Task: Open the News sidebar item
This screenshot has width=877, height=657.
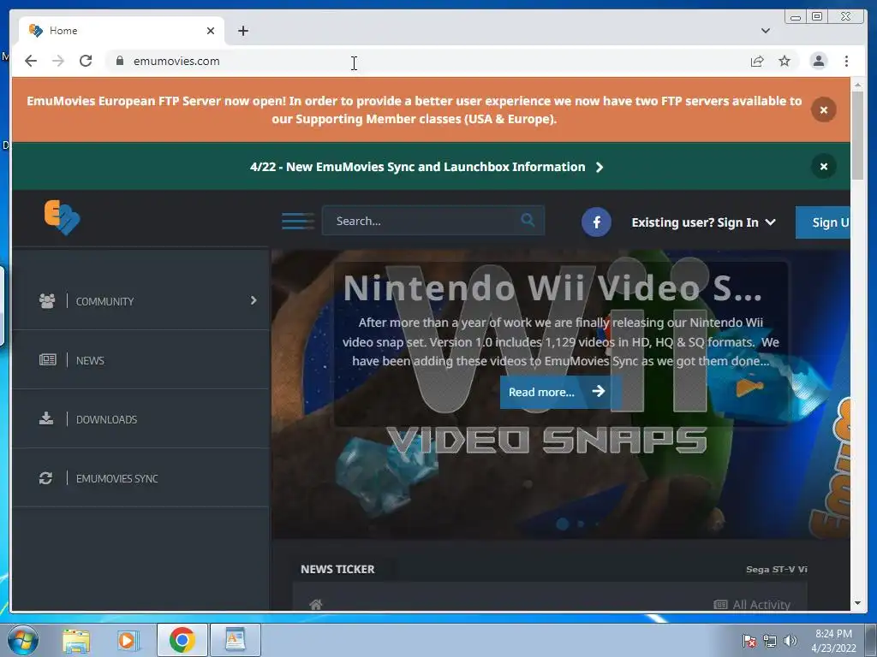Action: (x=140, y=360)
